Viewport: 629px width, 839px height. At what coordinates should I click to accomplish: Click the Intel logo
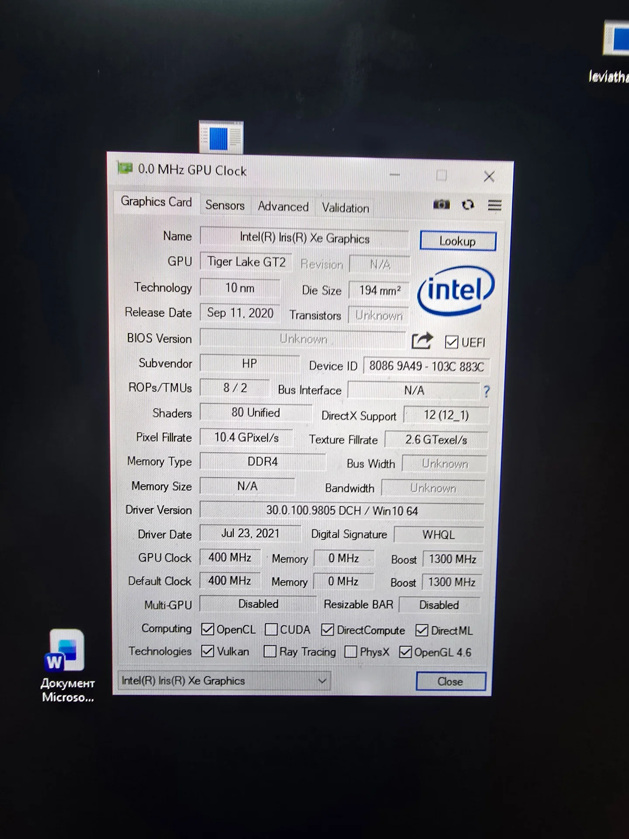(x=456, y=290)
